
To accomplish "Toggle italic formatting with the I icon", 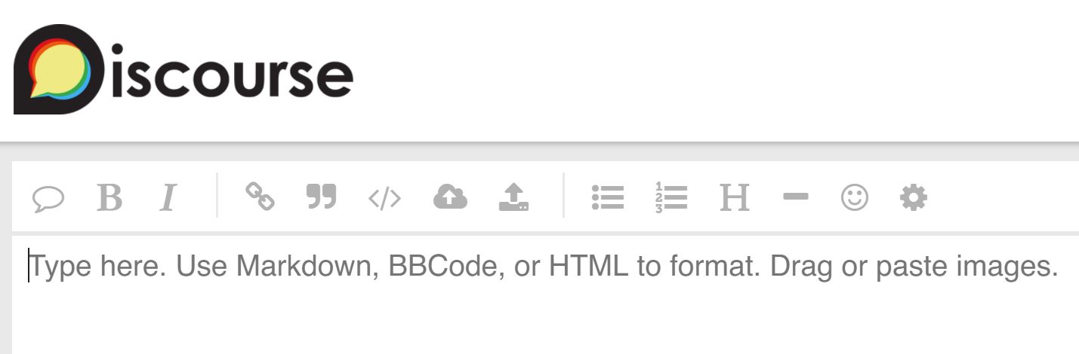I will click(x=168, y=199).
